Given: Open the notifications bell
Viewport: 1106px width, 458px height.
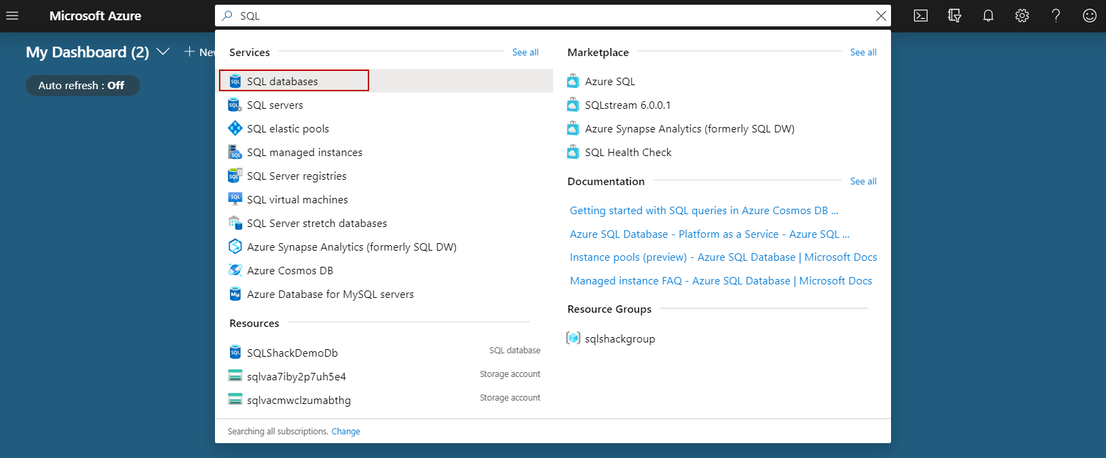Looking at the screenshot, I should [988, 16].
